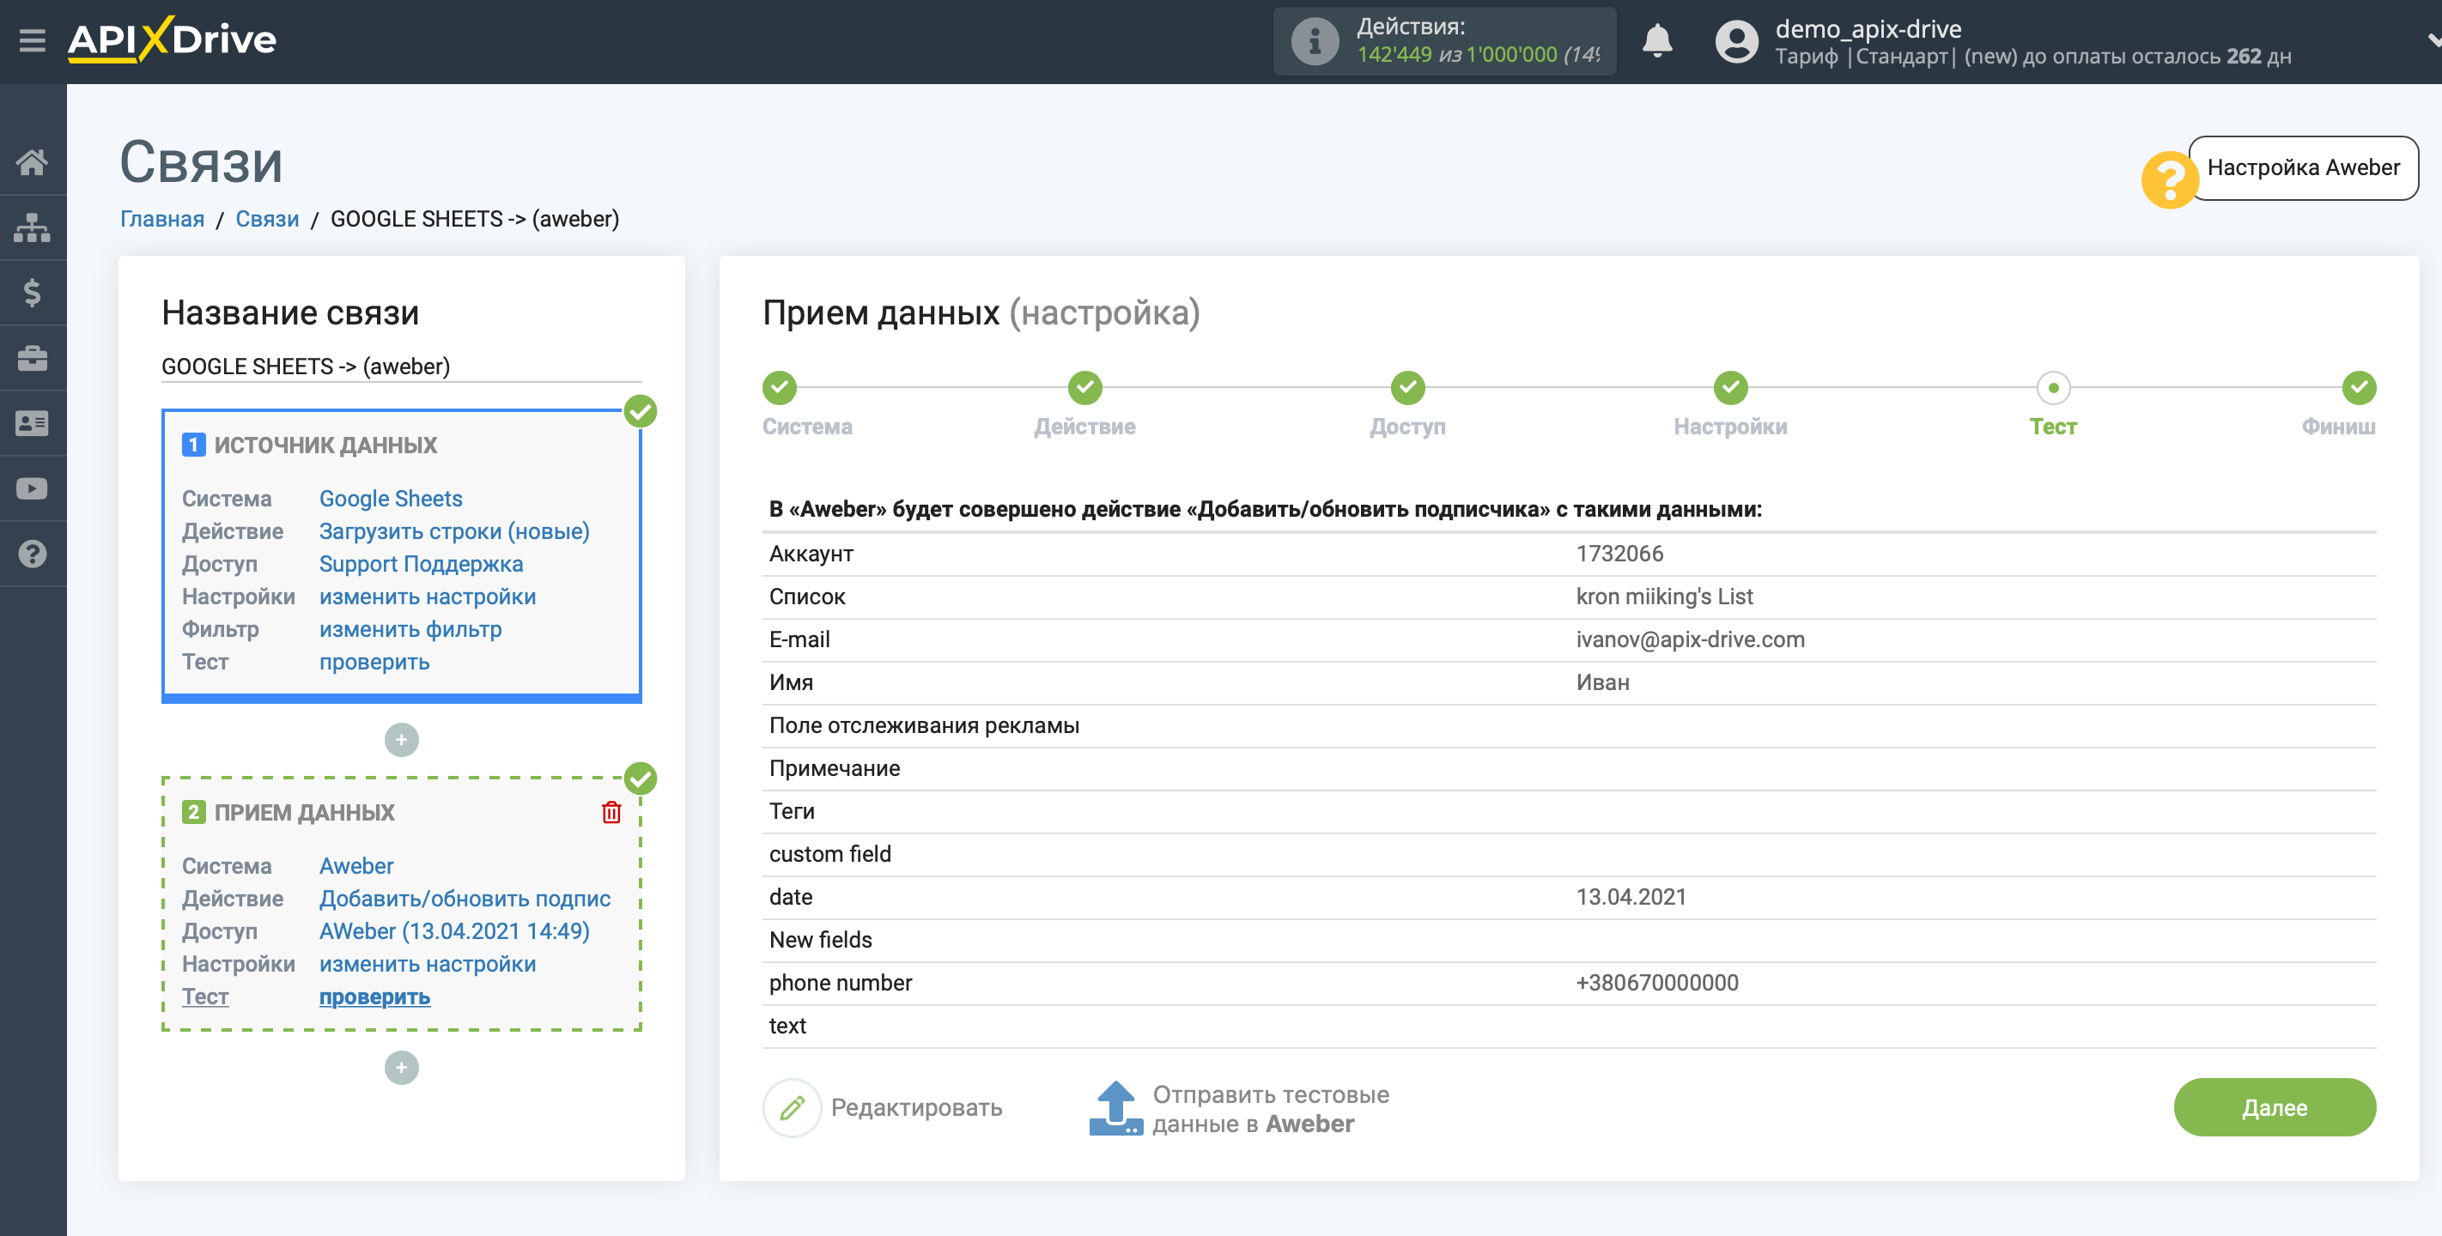Click phone value +380670000000
This screenshot has width=2442, height=1236.
pyautogui.click(x=1656, y=983)
